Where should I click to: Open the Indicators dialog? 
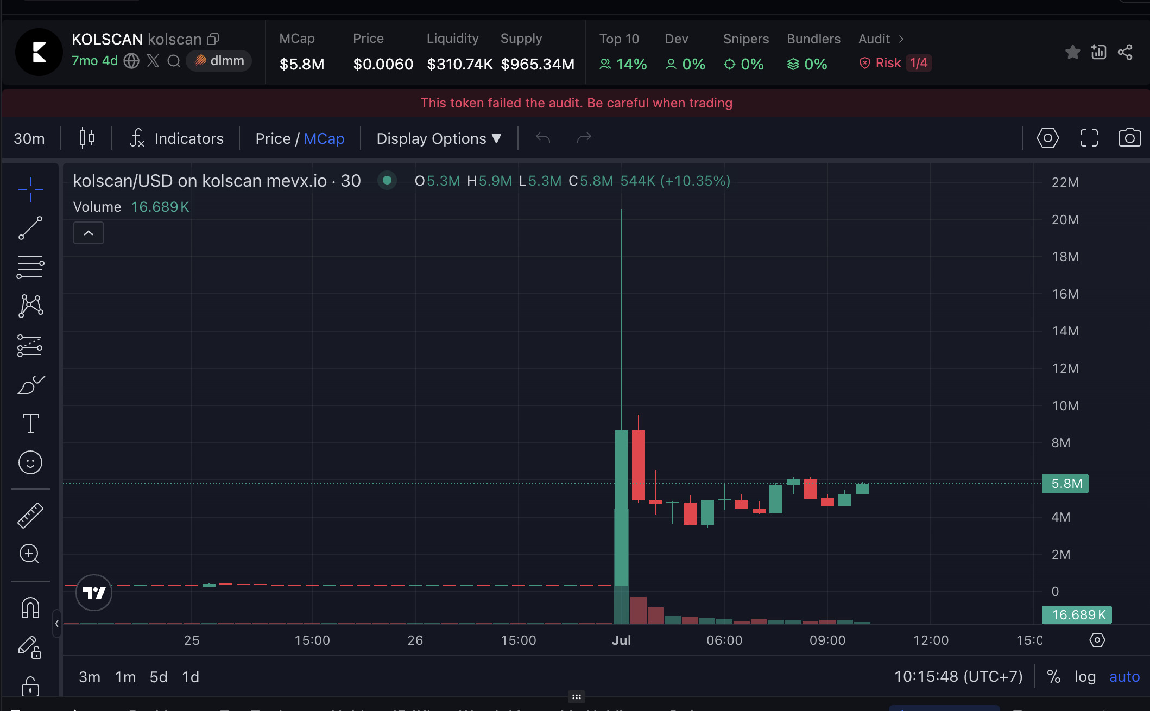pos(176,138)
